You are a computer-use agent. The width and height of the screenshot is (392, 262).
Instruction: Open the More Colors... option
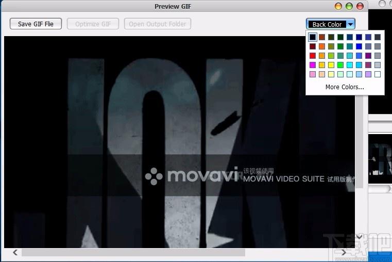tap(345, 87)
